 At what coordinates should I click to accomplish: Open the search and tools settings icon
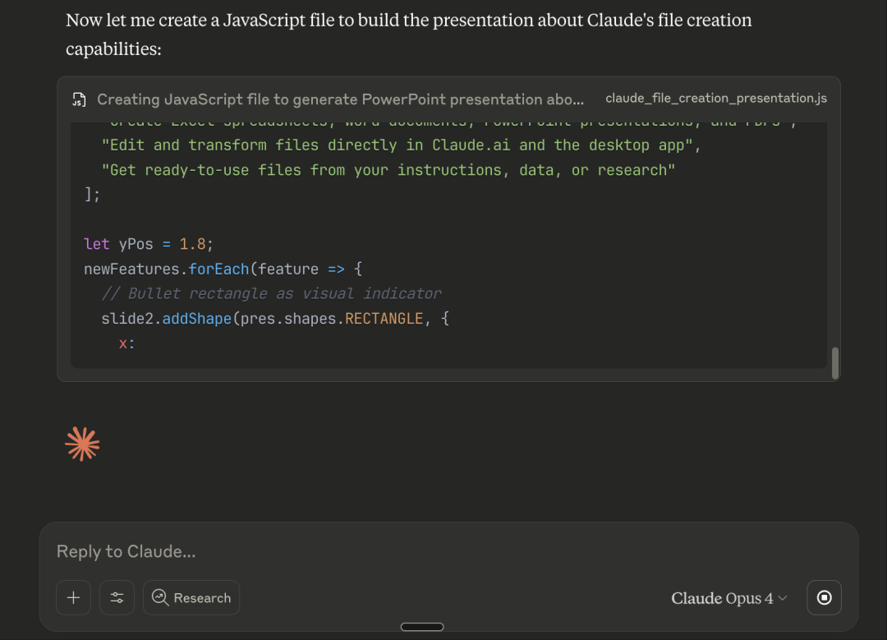click(x=117, y=597)
